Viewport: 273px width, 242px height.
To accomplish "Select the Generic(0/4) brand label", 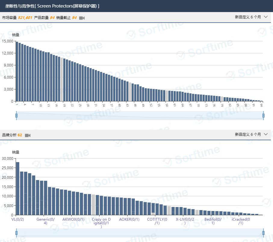I will 45,221.
